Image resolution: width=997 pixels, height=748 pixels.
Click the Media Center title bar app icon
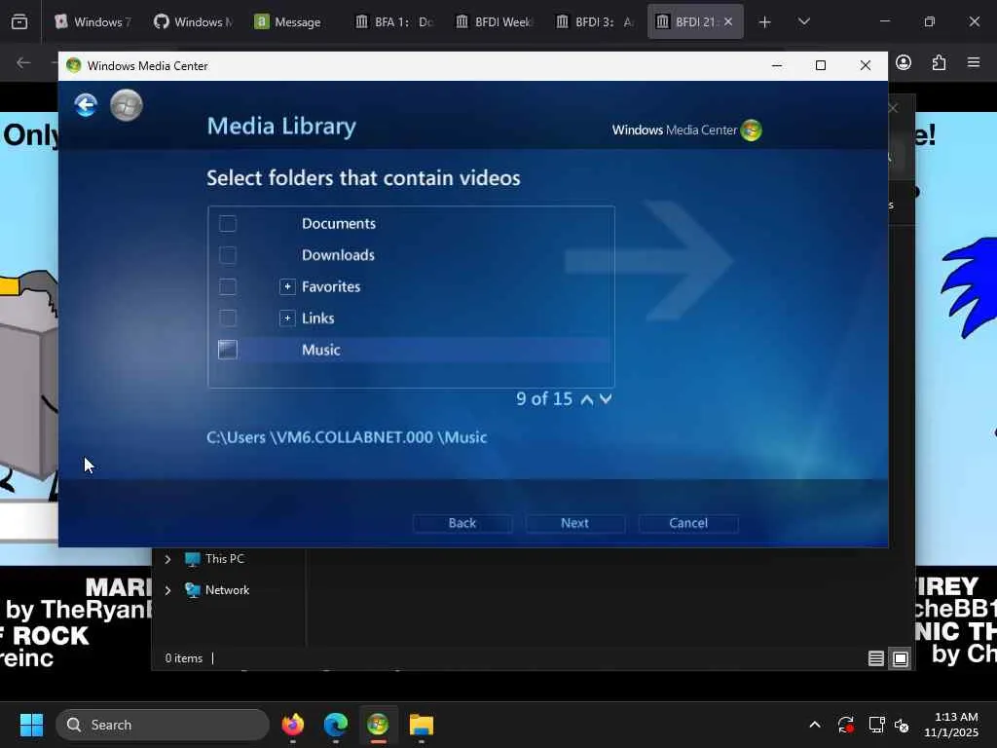(x=74, y=65)
